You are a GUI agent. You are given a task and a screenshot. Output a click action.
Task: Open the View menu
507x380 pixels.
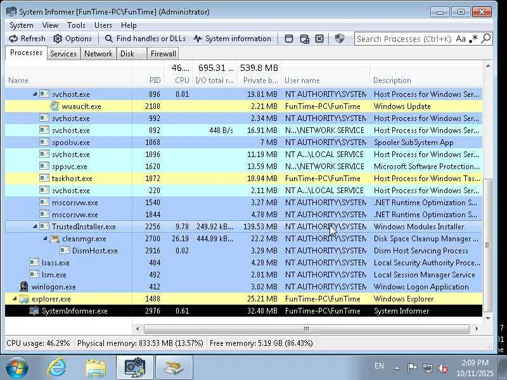(50, 25)
